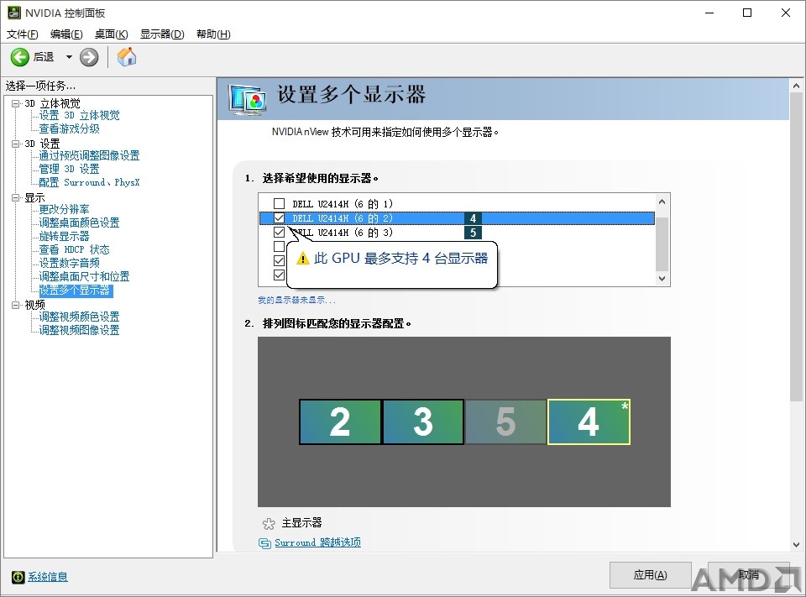Open 调整桌面颜色设置 in the tree
The image size is (806, 597).
(x=79, y=223)
